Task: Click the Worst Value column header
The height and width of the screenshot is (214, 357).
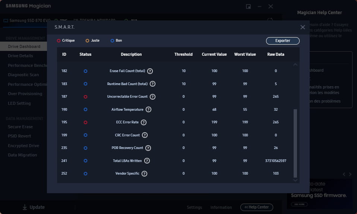Action: (245, 55)
